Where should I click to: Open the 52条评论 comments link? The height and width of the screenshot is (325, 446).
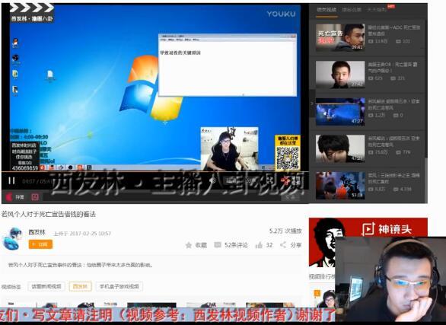click(x=236, y=245)
